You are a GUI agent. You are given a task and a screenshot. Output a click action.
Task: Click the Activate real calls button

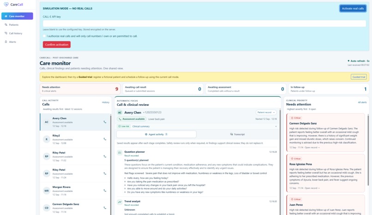point(353,8)
